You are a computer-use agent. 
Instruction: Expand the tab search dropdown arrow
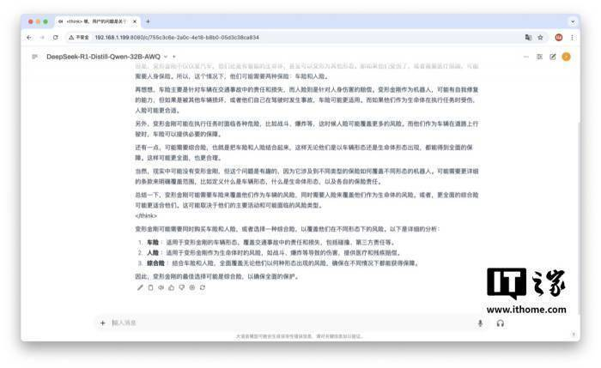573,21
